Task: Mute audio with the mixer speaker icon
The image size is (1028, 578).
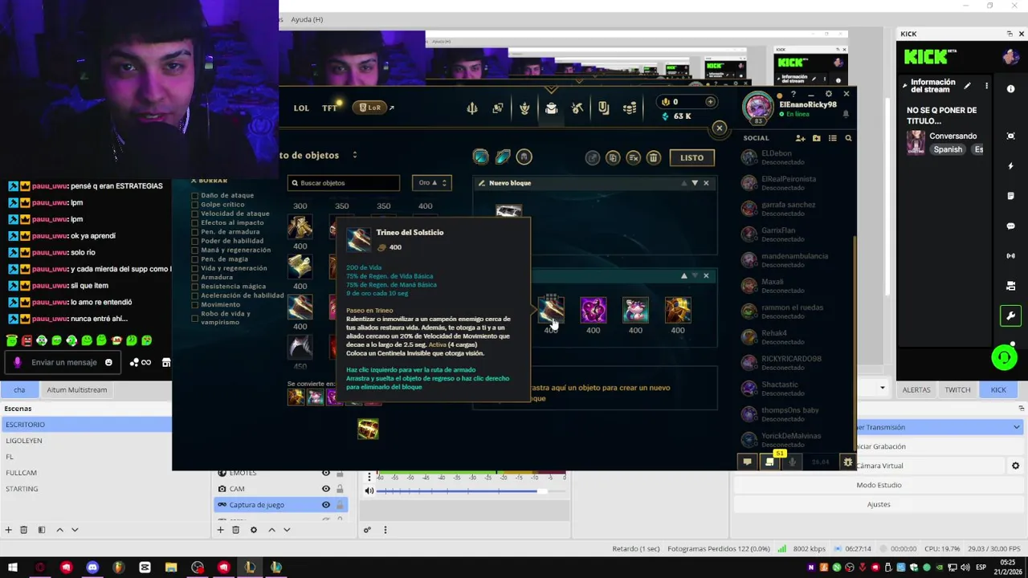Action: [369, 490]
